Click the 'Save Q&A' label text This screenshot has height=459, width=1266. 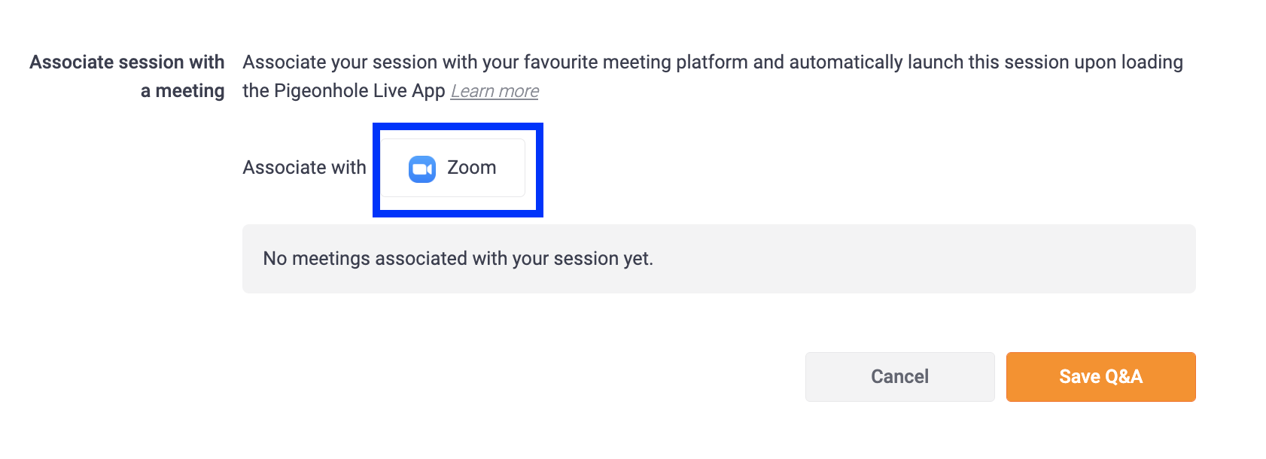click(1100, 377)
